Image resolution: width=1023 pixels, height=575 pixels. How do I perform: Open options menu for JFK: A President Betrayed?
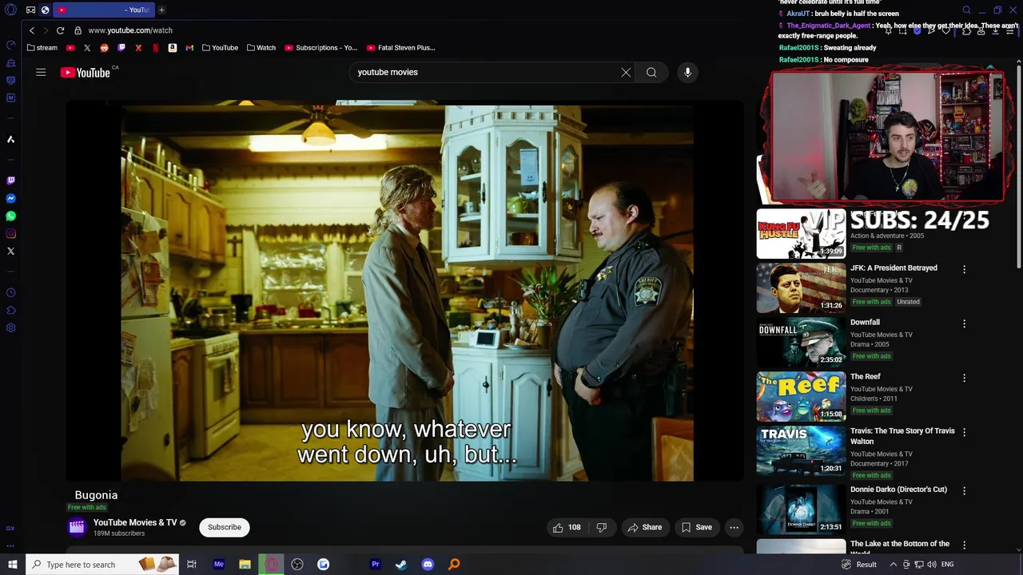coord(964,270)
